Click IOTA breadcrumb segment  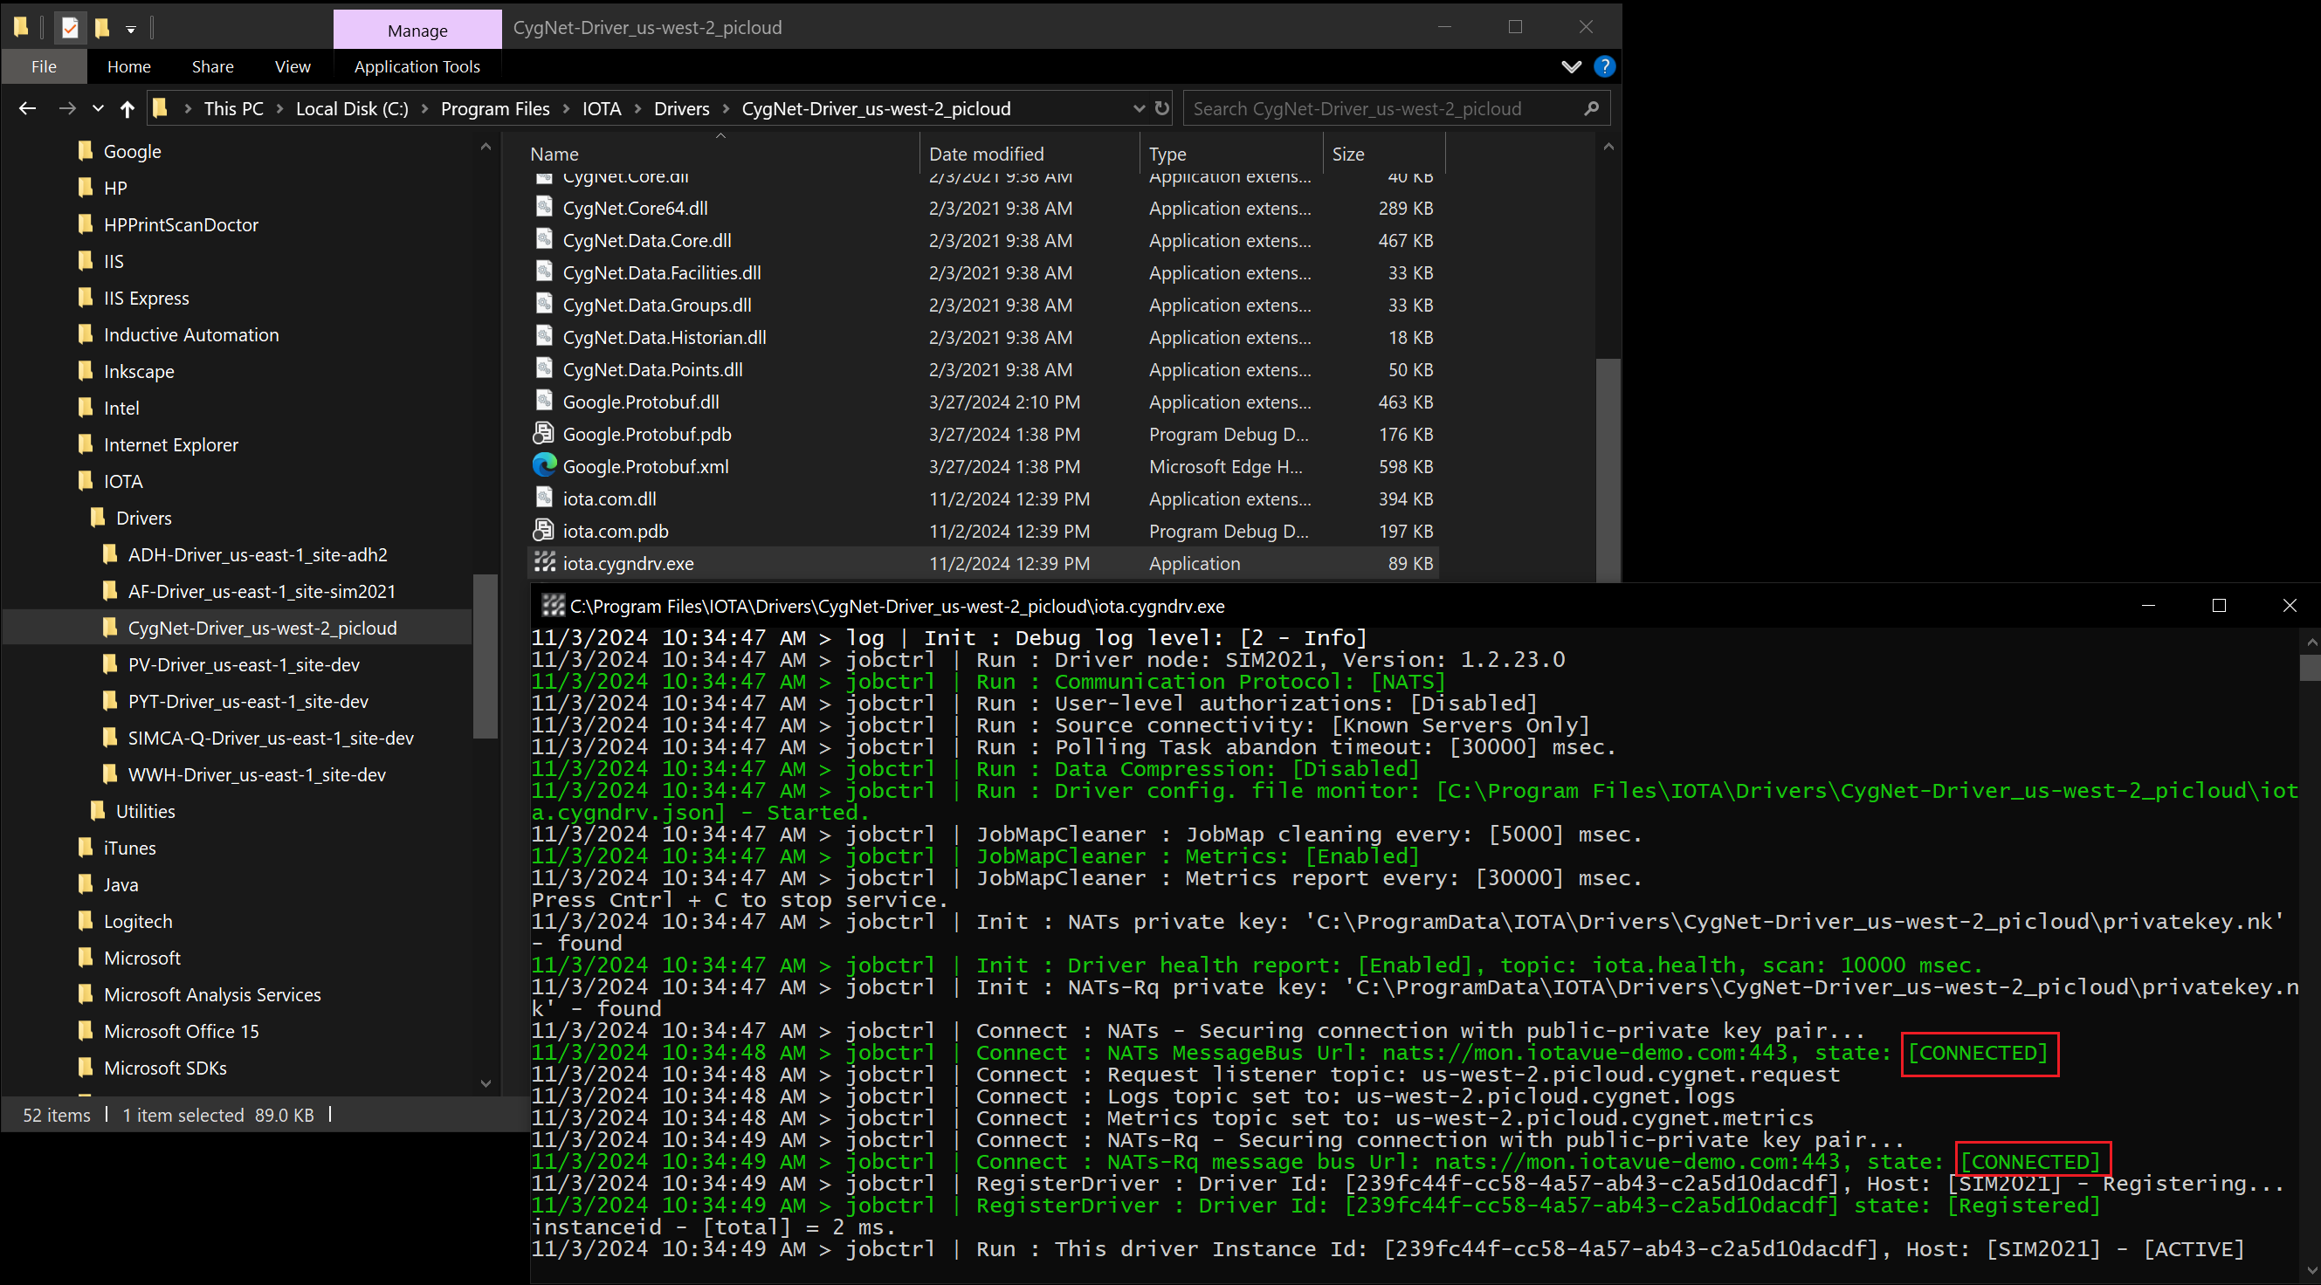(x=601, y=109)
